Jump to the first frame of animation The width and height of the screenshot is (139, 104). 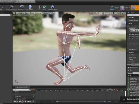(x=15, y=101)
